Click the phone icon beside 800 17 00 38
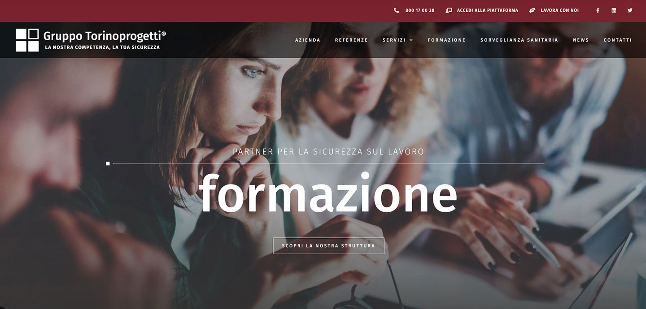Viewport: 646px width, 309px height. 396,10
